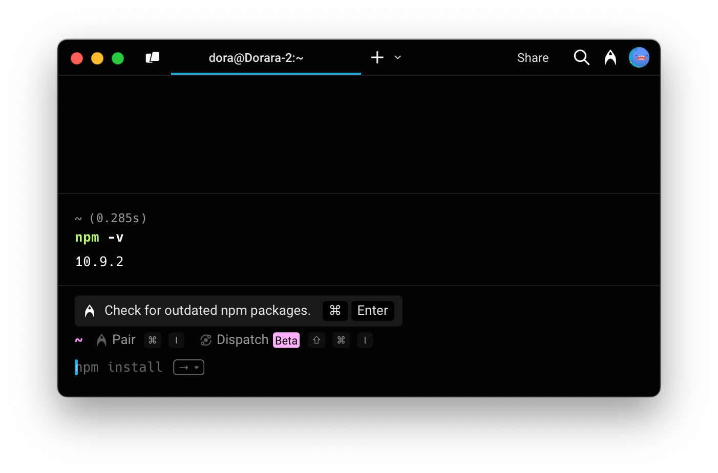Maximize the window with the green button

coord(118,58)
